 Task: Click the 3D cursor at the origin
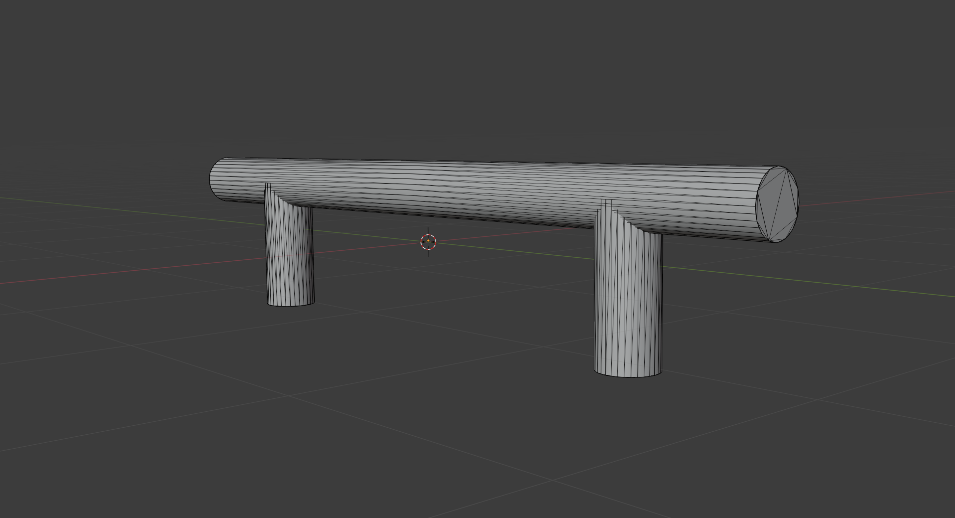click(x=429, y=242)
